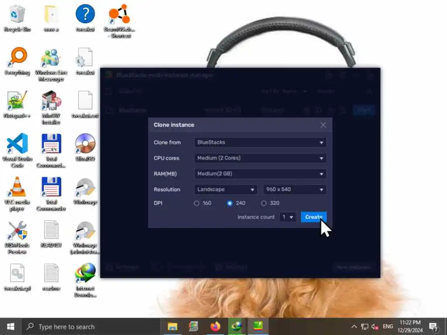Image resolution: width=447 pixels, height=335 pixels.
Task: Select the Total Commander 64 floppy icon
Action: click(52, 151)
